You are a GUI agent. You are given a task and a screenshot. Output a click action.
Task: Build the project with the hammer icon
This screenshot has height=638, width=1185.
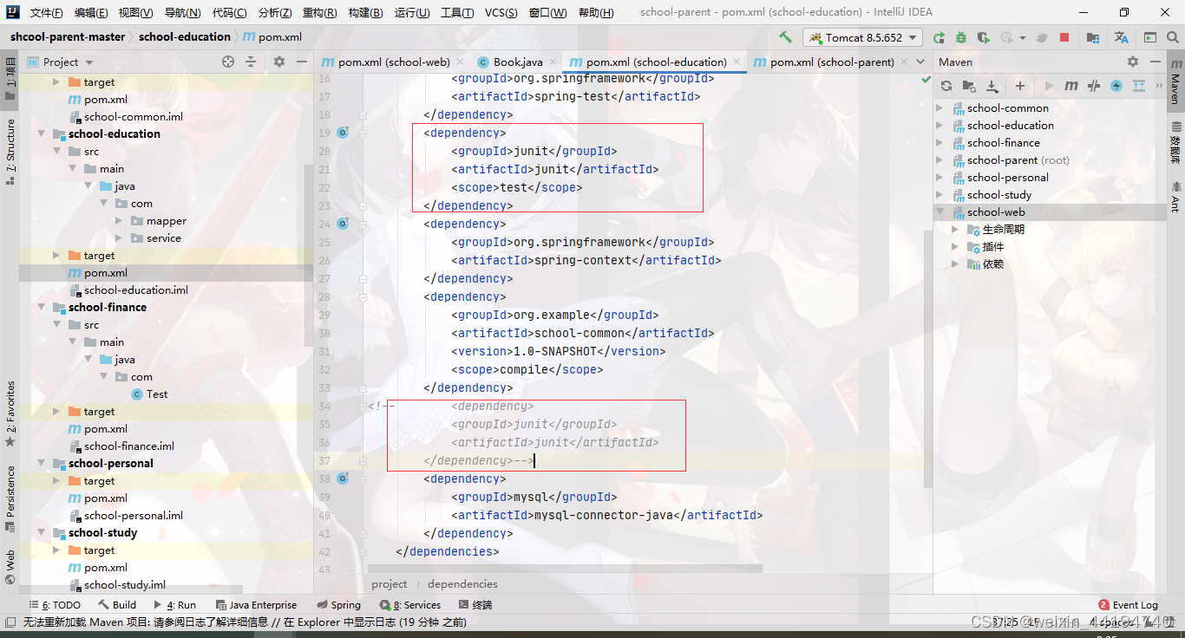pos(786,37)
